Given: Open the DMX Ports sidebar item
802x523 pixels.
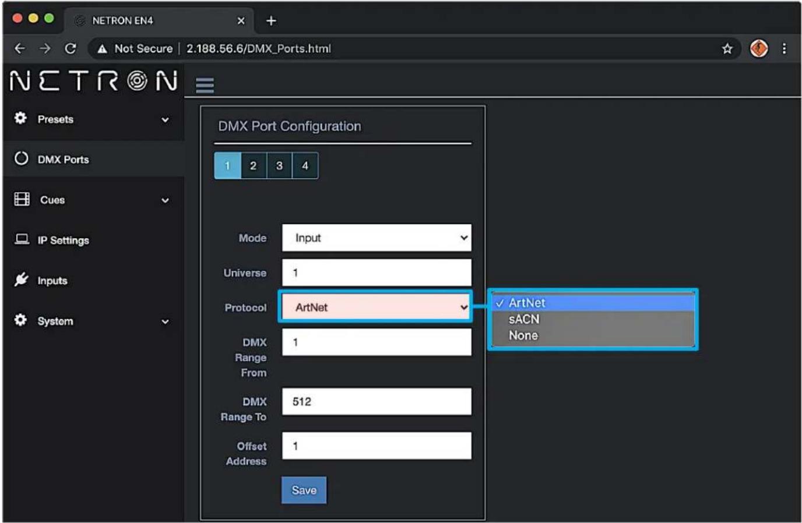Looking at the screenshot, I should tap(93, 159).
